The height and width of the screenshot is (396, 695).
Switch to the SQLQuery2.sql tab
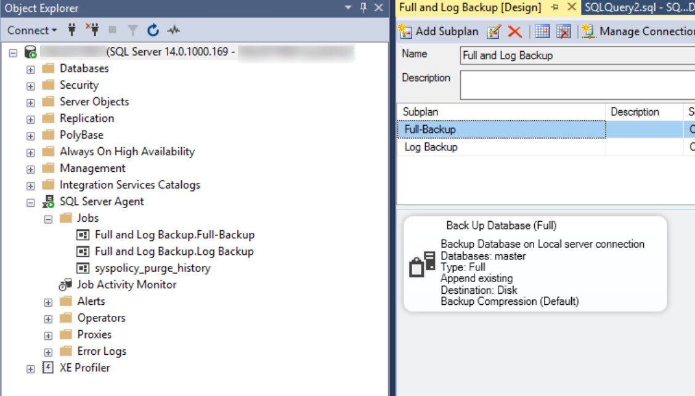[x=638, y=7]
